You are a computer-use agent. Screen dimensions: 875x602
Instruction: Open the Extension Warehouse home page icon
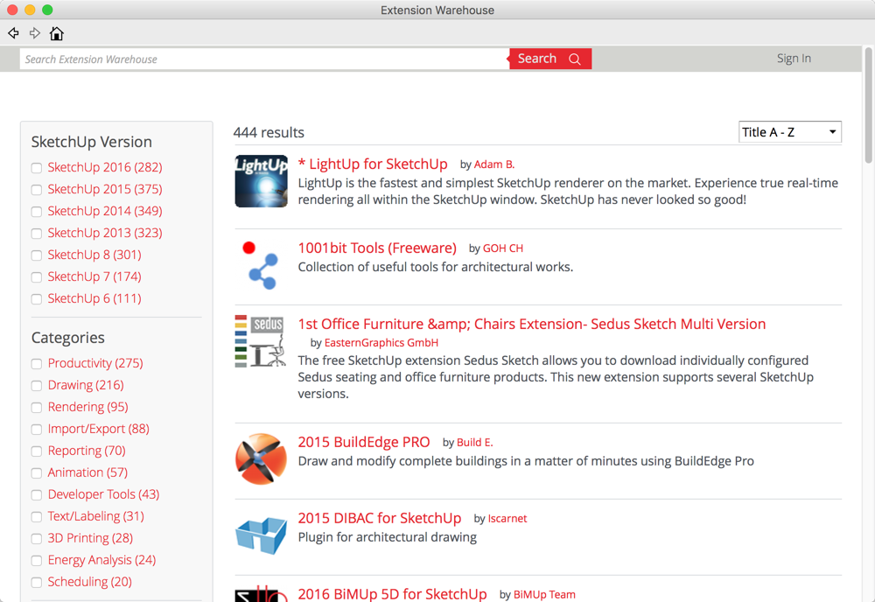tap(56, 33)
